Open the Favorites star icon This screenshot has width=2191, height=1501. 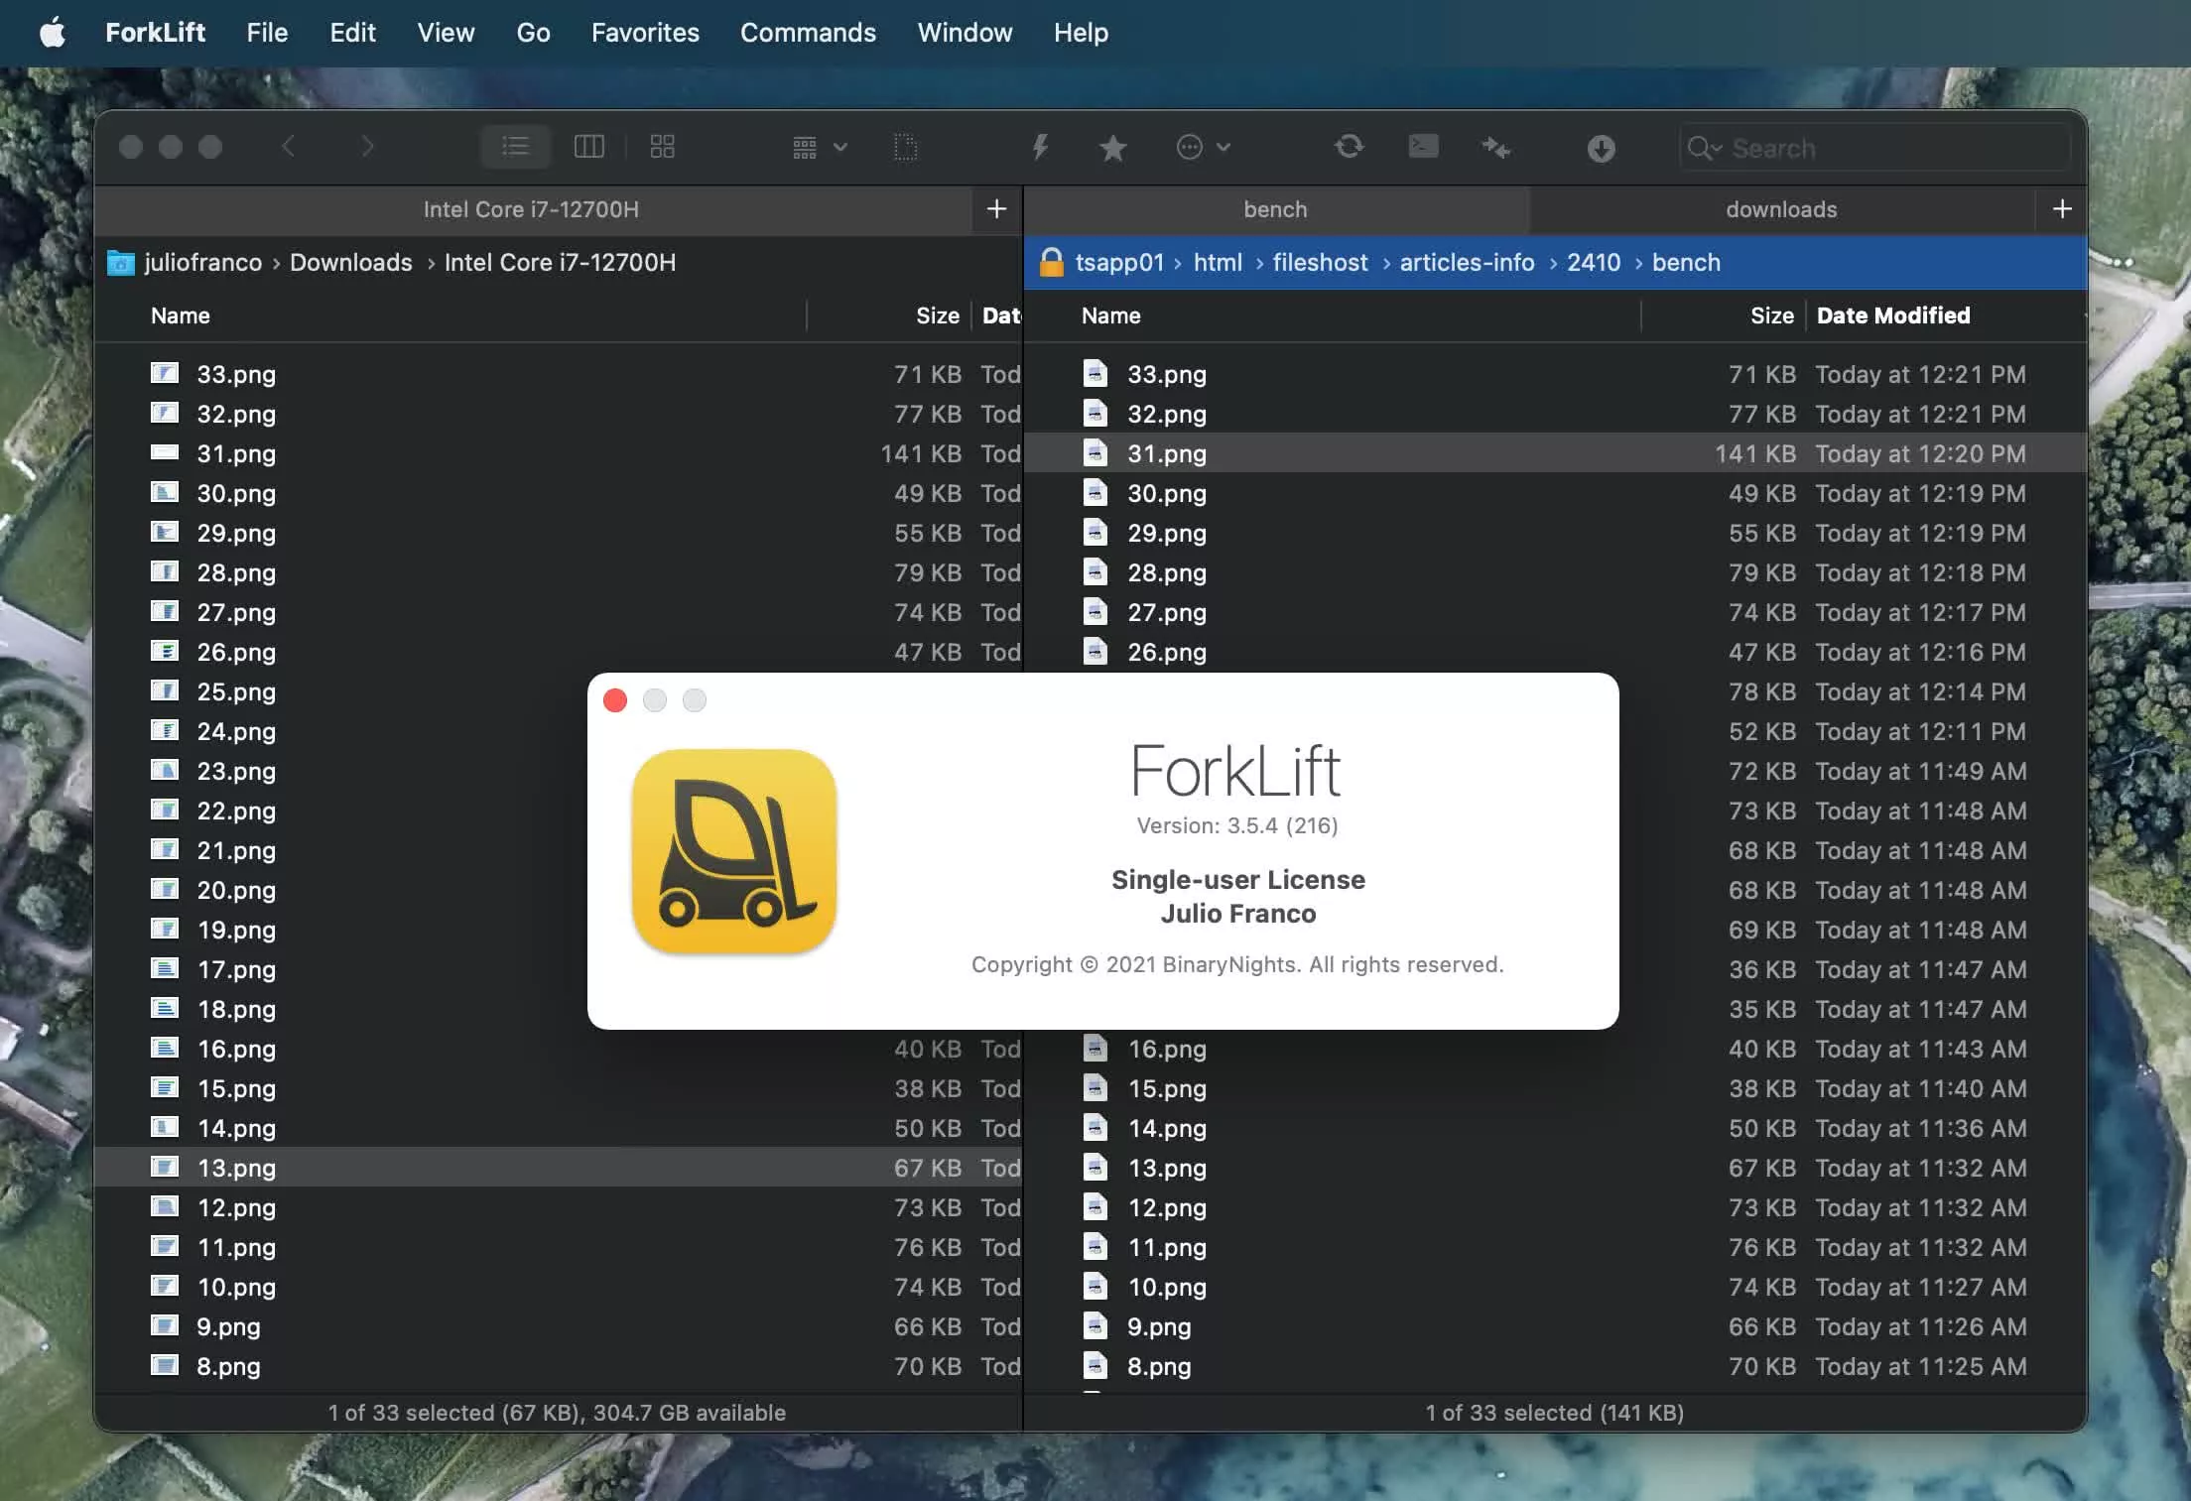click(1112, 148)
